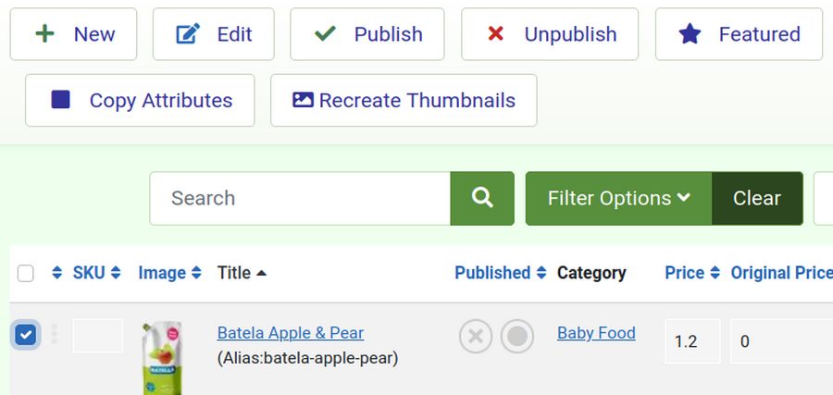Toggle featured circle for Batela product
Screen dimensions: 833x395
(517, 337)
